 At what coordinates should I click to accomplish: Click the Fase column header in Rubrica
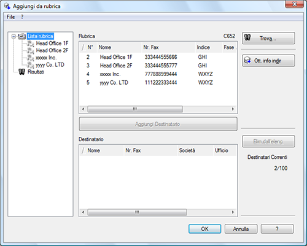tap(230, 47)
